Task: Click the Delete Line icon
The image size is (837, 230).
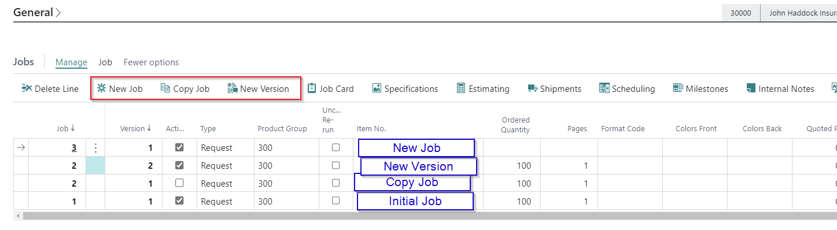Action: click(x=27, y=88)
